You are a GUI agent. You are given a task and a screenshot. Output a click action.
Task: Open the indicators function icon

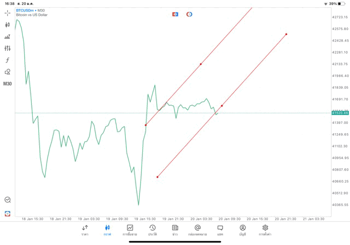[8, 60]
